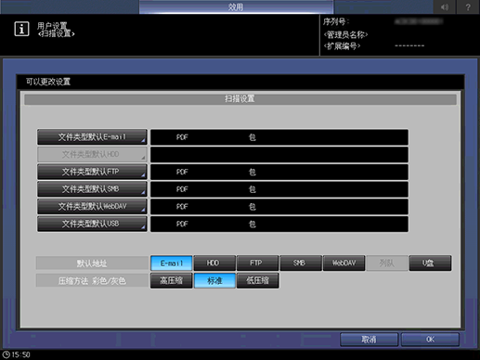Click the 扩展编号 label

[342, 46]
